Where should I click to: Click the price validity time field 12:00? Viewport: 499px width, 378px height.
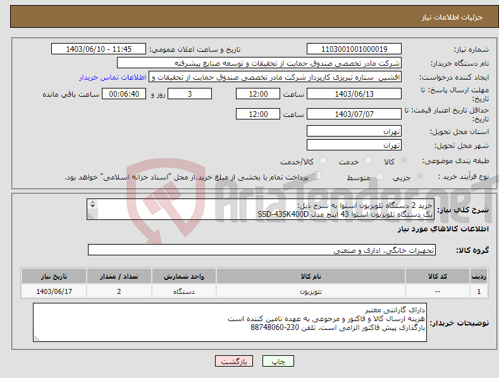pos(258,114)
